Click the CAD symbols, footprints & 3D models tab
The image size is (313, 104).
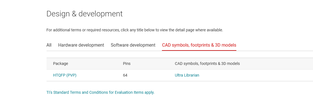(x=199, y=45)
